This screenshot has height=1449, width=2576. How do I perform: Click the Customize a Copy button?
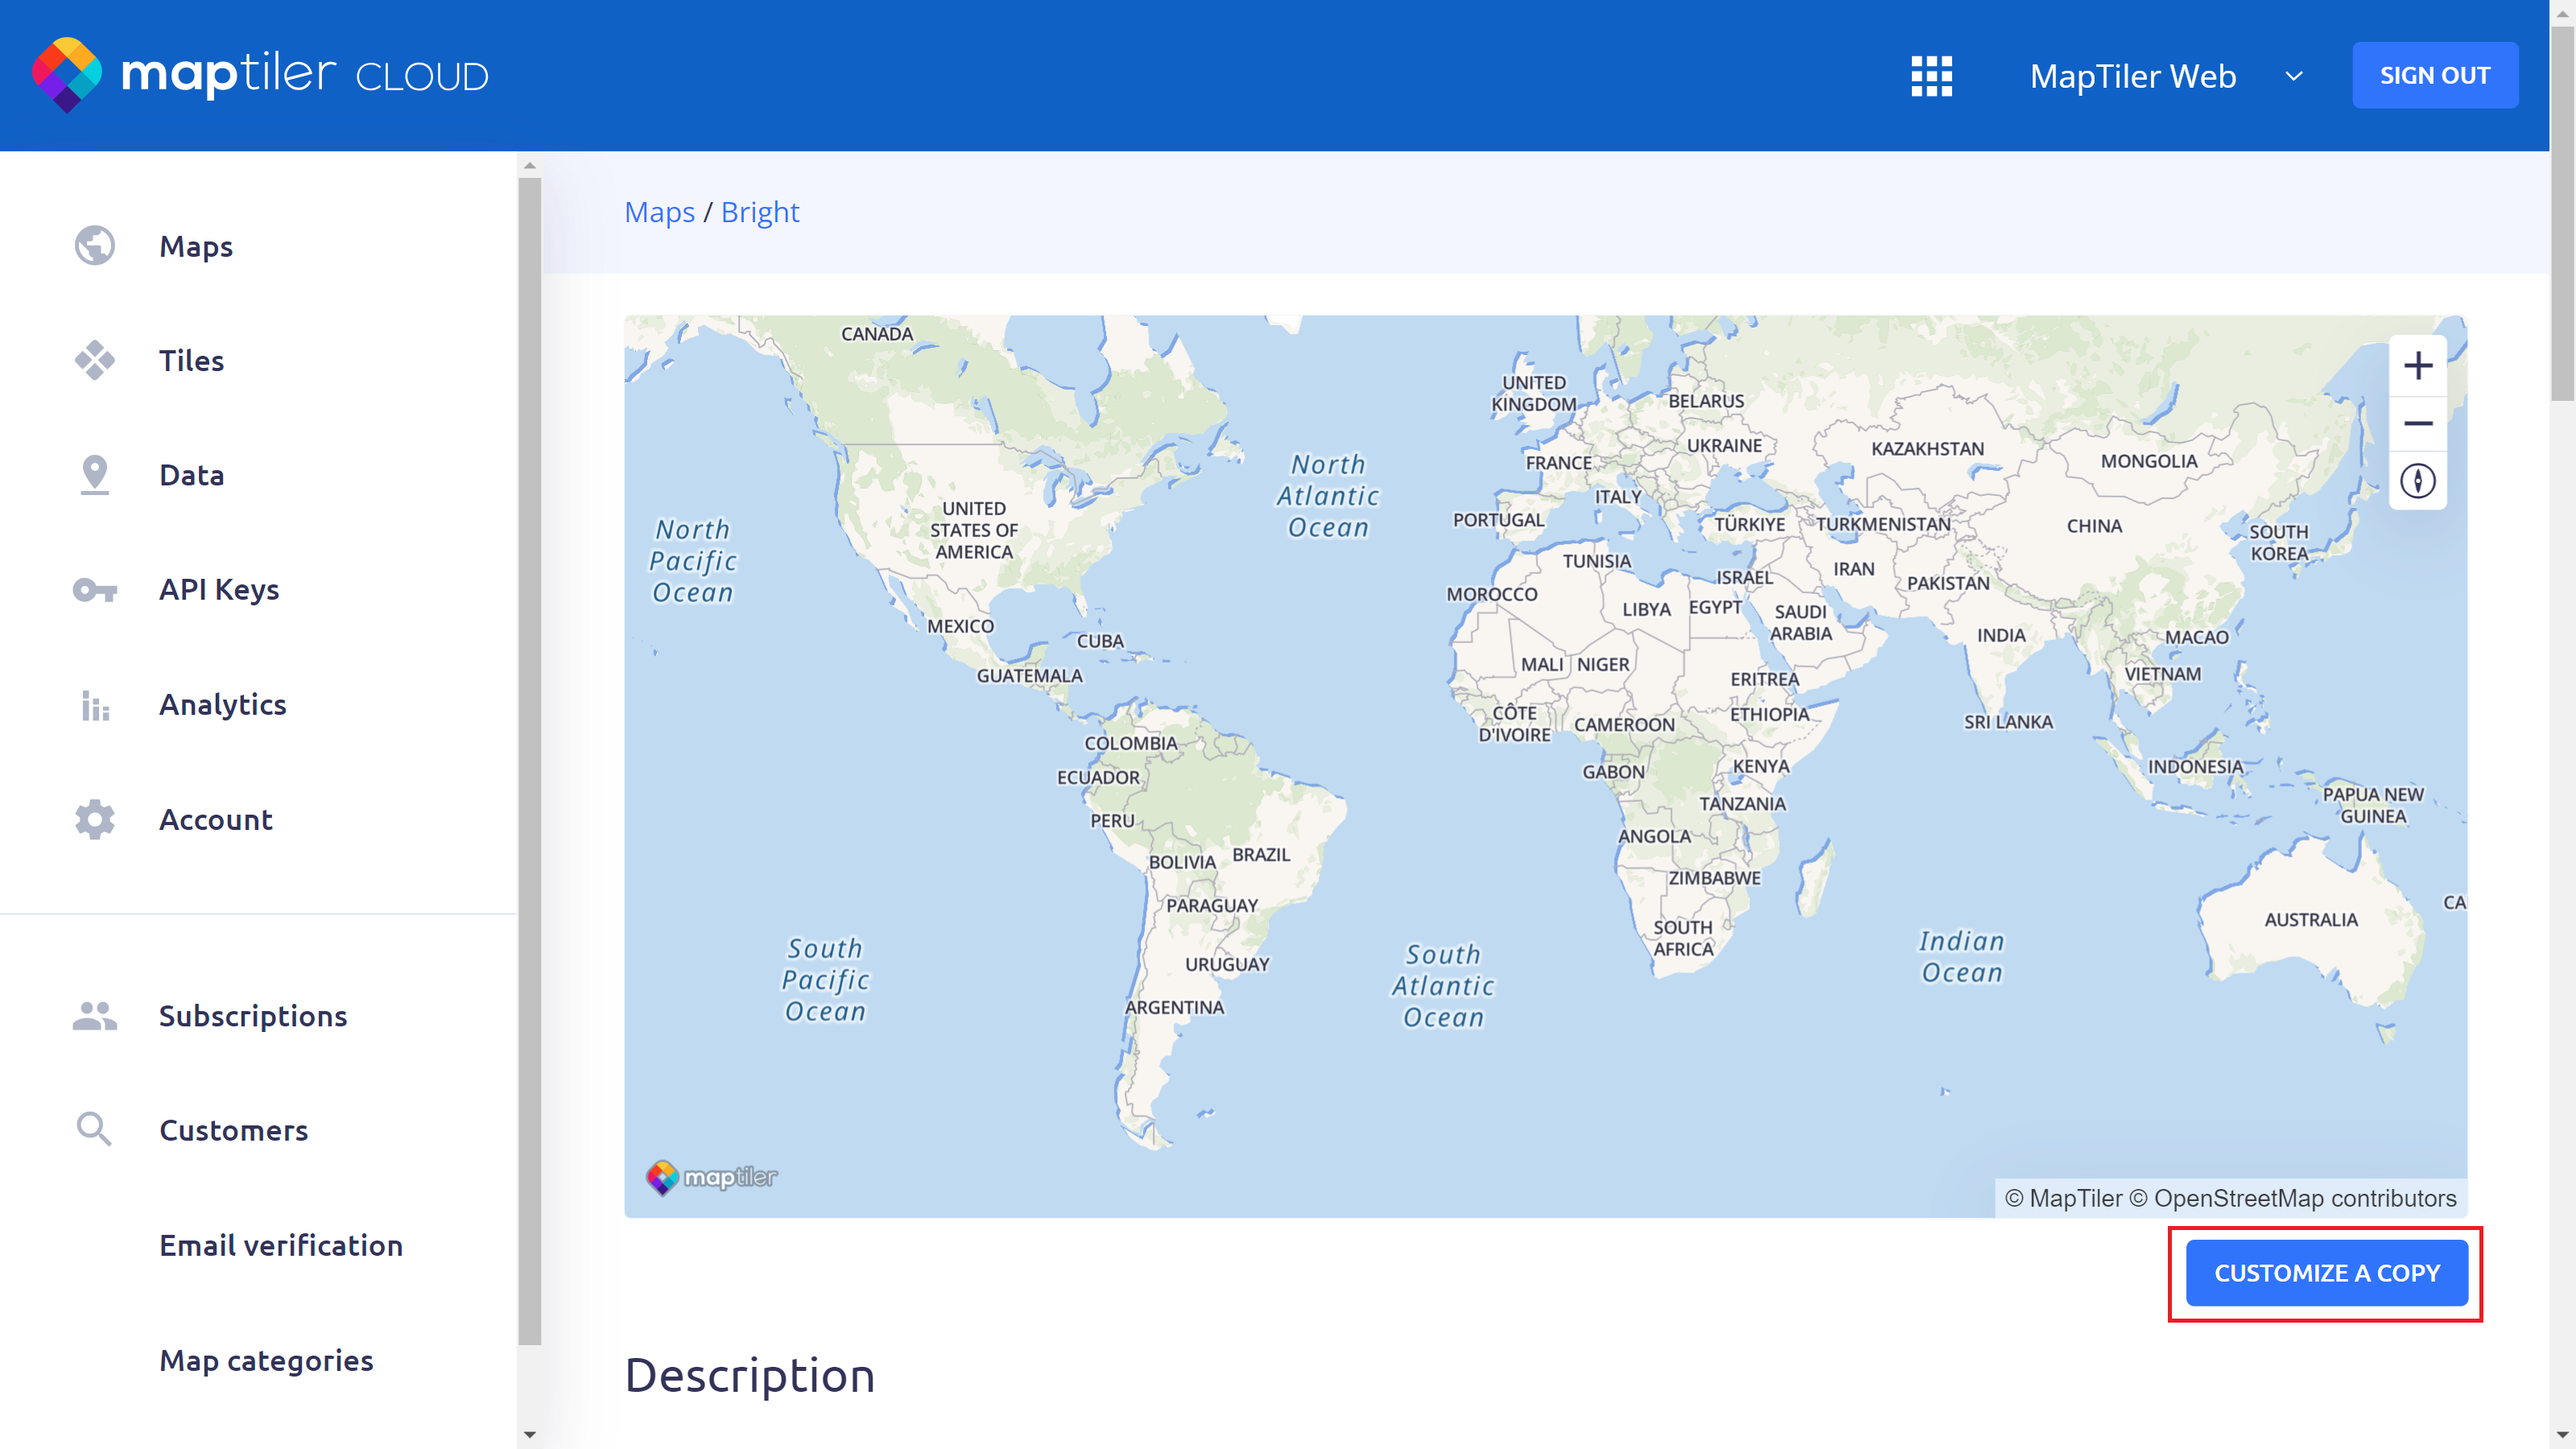2326,1273
